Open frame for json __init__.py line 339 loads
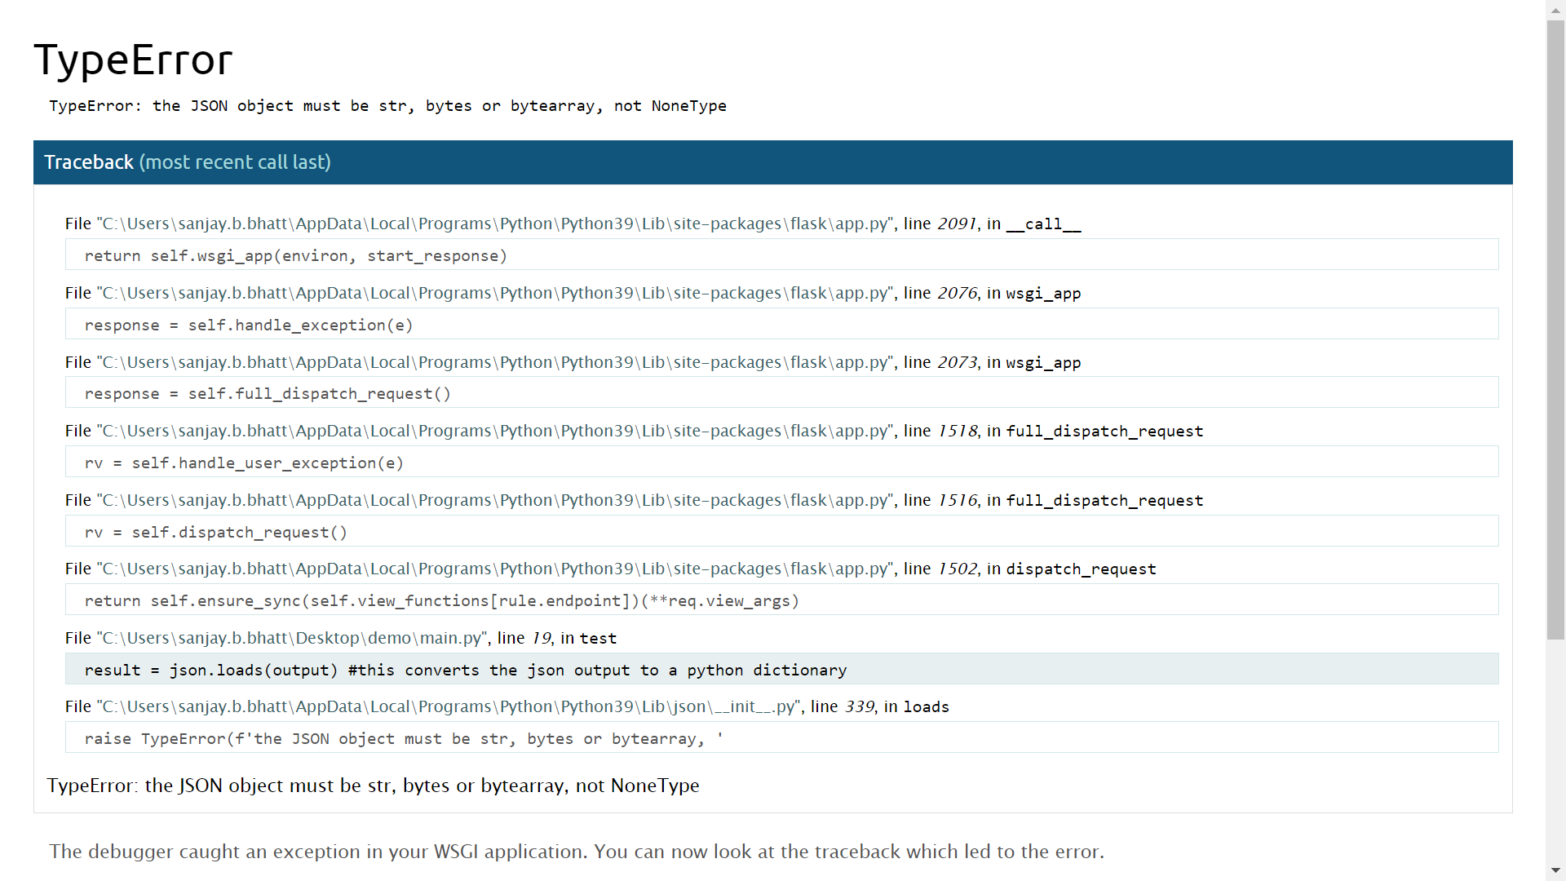This screenshot has height=881, width=1566. (507, 706)
